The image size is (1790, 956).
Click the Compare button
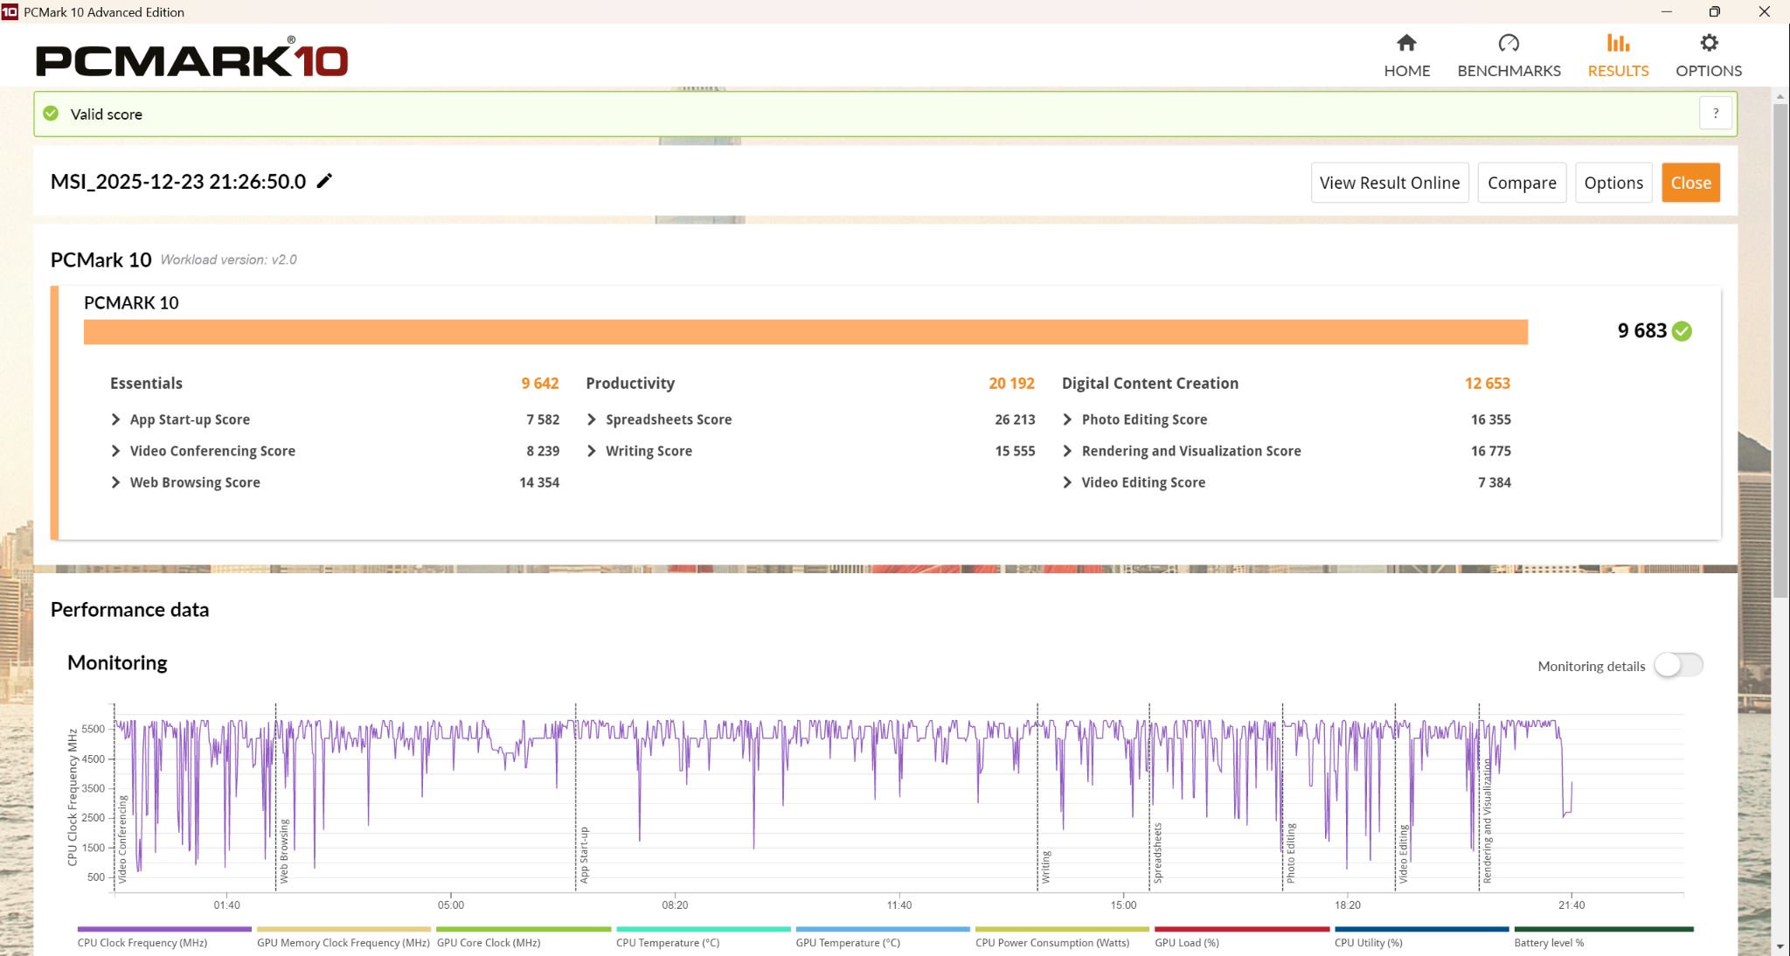(1522, 183)
